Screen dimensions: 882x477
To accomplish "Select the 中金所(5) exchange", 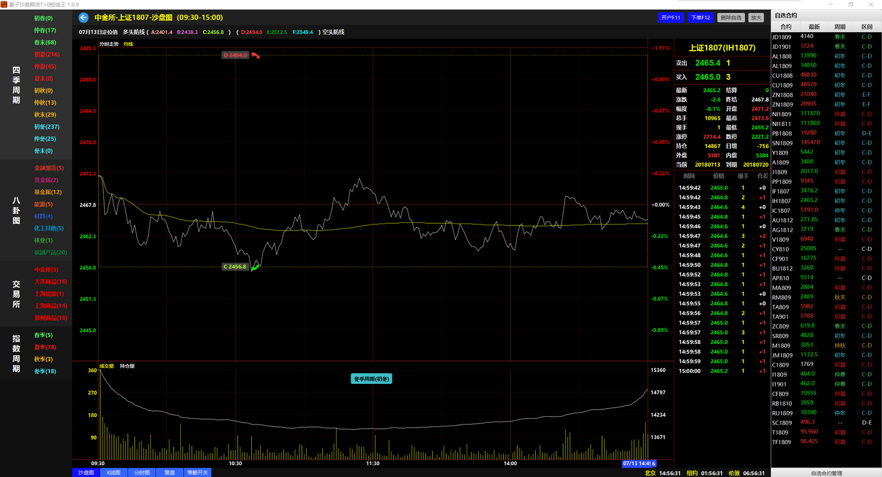I will point(46,270).
